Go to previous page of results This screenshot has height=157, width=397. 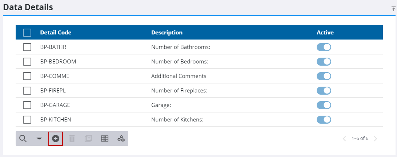[x=344, y=139]
